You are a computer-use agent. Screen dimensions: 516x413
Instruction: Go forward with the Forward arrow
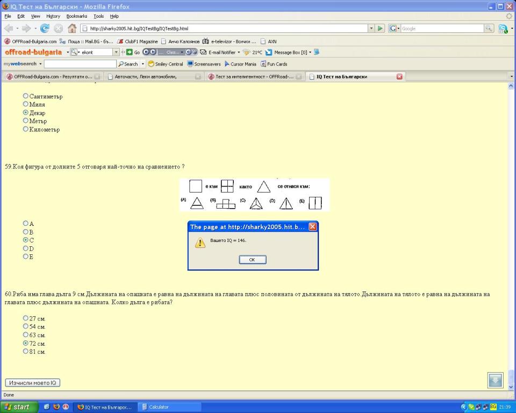click(26, 29)
